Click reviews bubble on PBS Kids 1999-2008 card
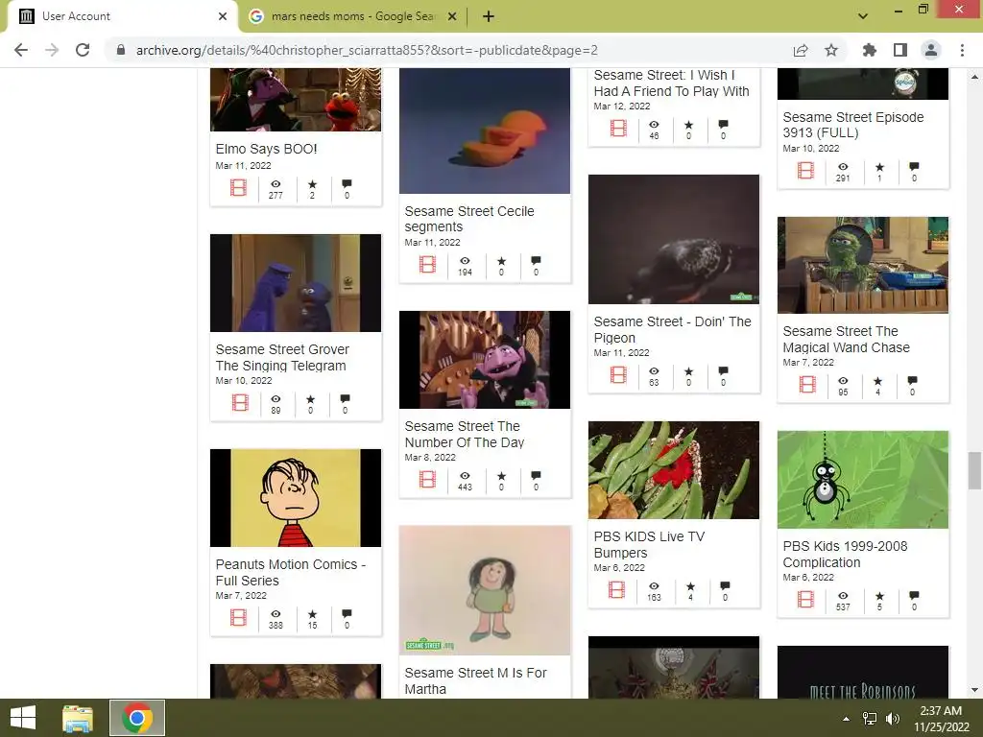The width and height of the screenshot is (983, 737). pyautogui.click(x=914, y=595)
